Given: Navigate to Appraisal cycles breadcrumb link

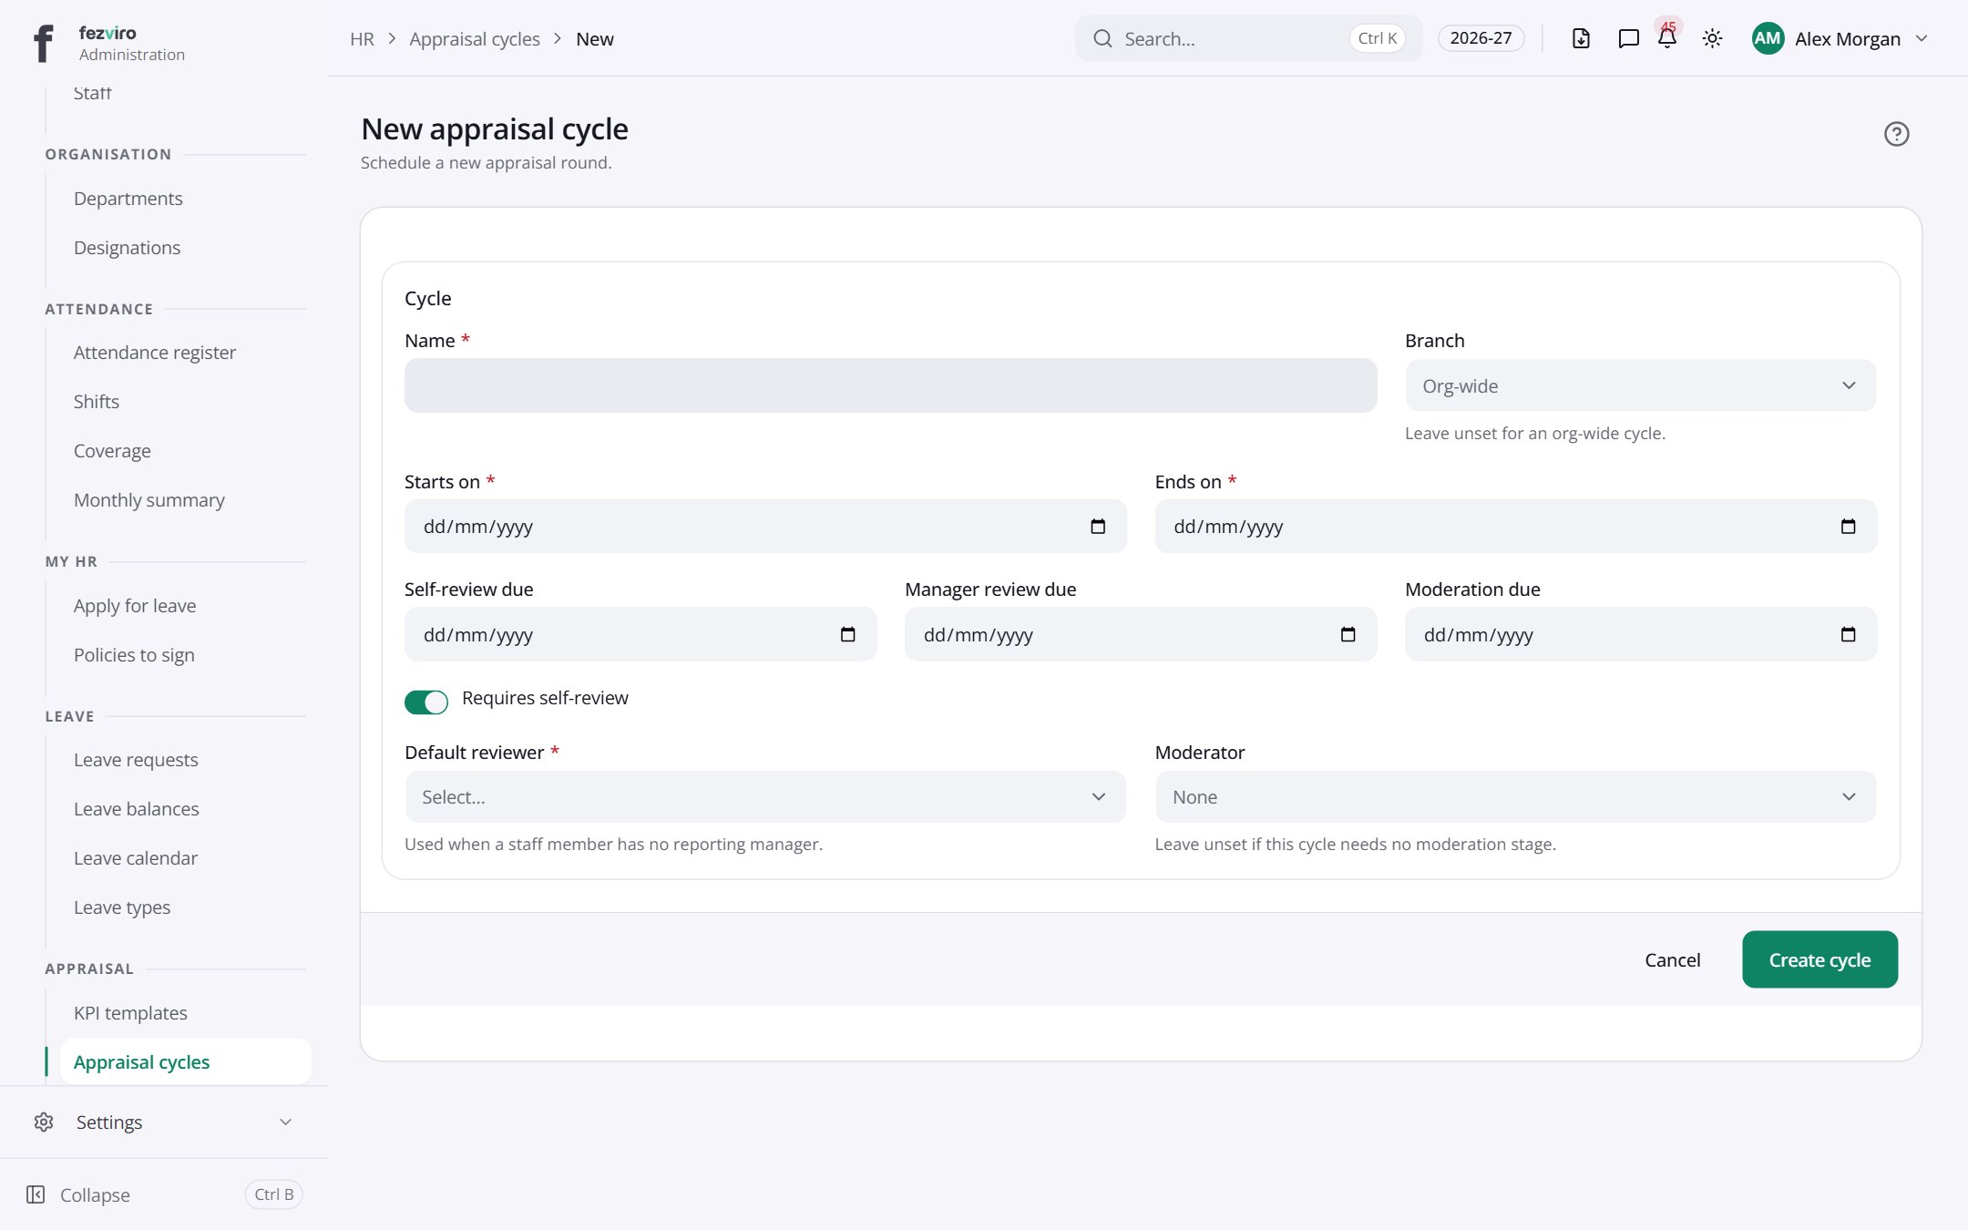Looking at the screenshot, I should tap(475, 38).
